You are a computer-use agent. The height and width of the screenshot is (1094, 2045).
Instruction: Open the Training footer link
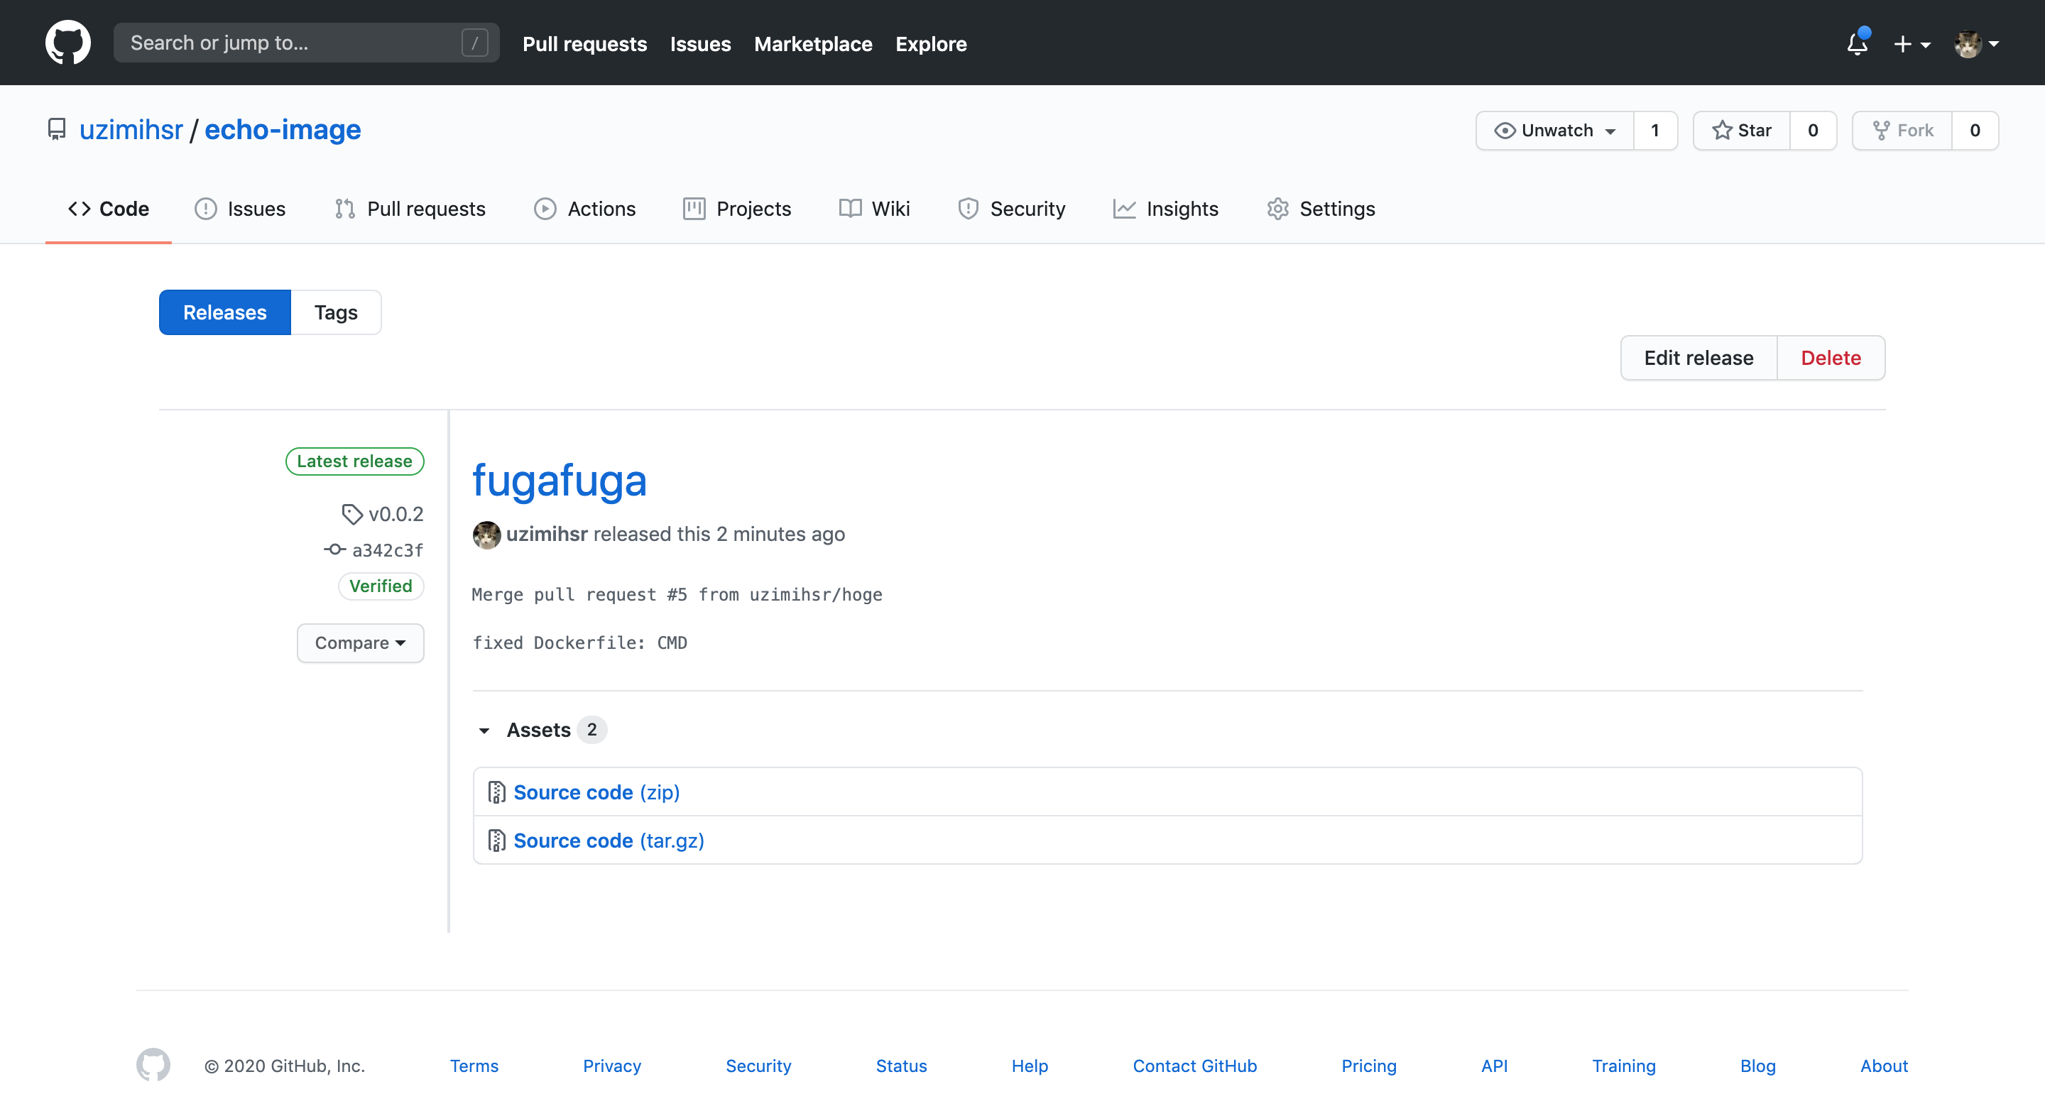[x=1623, y=1066]
